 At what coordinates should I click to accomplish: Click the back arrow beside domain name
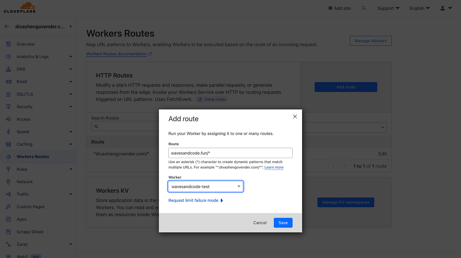[7, 27]
